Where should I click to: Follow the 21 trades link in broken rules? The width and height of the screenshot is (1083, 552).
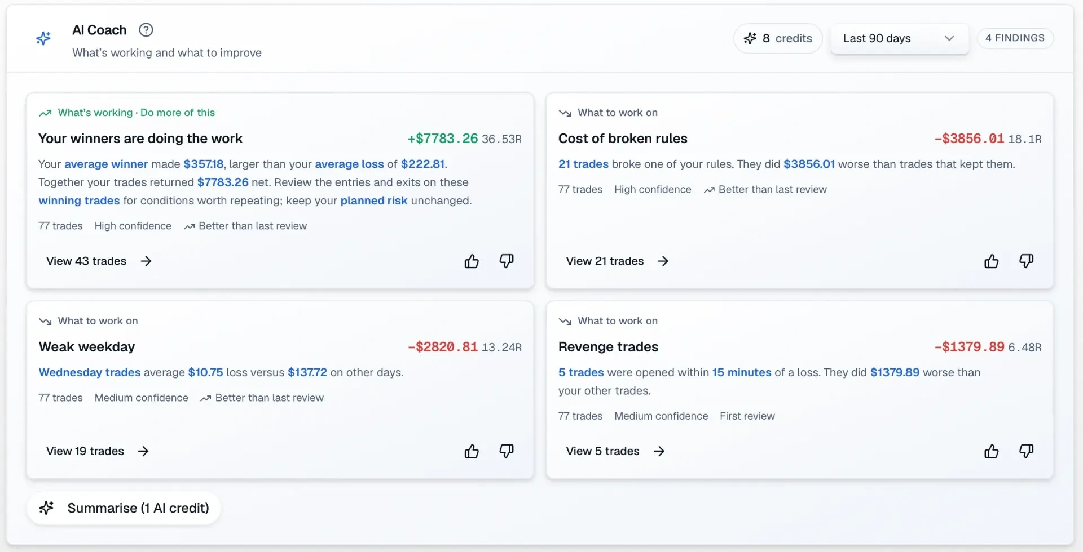pyautogui.click(x=583, y=164)
